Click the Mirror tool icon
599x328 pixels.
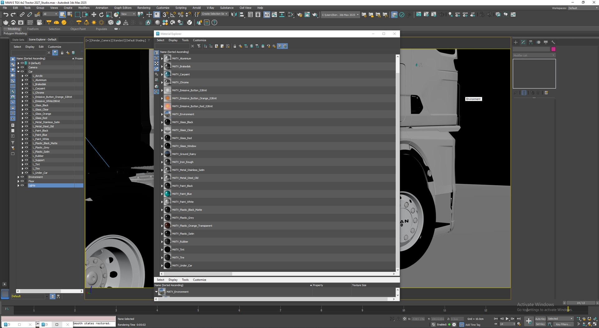pyautogui.click(x=234, y=14)
